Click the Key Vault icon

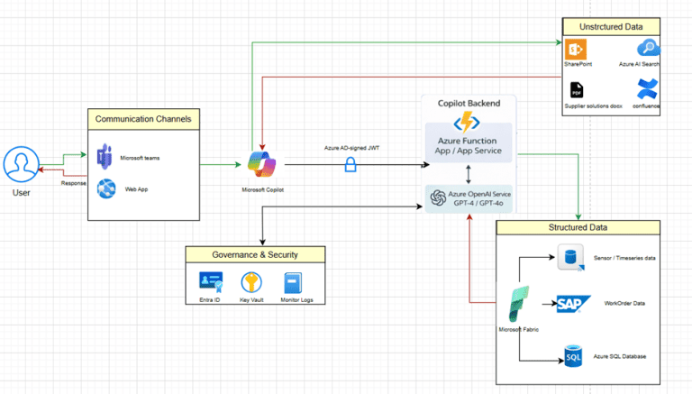(251, 282)
